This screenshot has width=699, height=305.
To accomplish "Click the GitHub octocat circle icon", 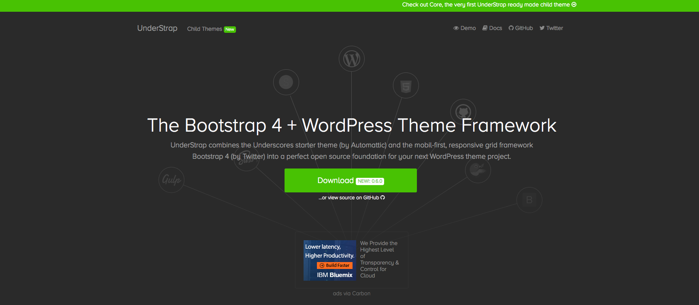I will tap(463, 112).
